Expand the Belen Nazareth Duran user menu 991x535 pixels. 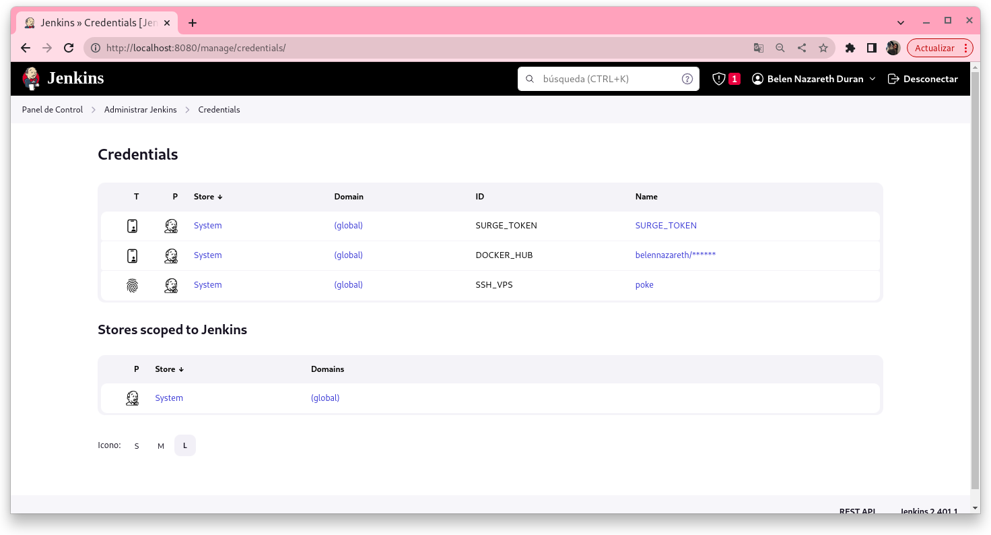pos(814,79)
